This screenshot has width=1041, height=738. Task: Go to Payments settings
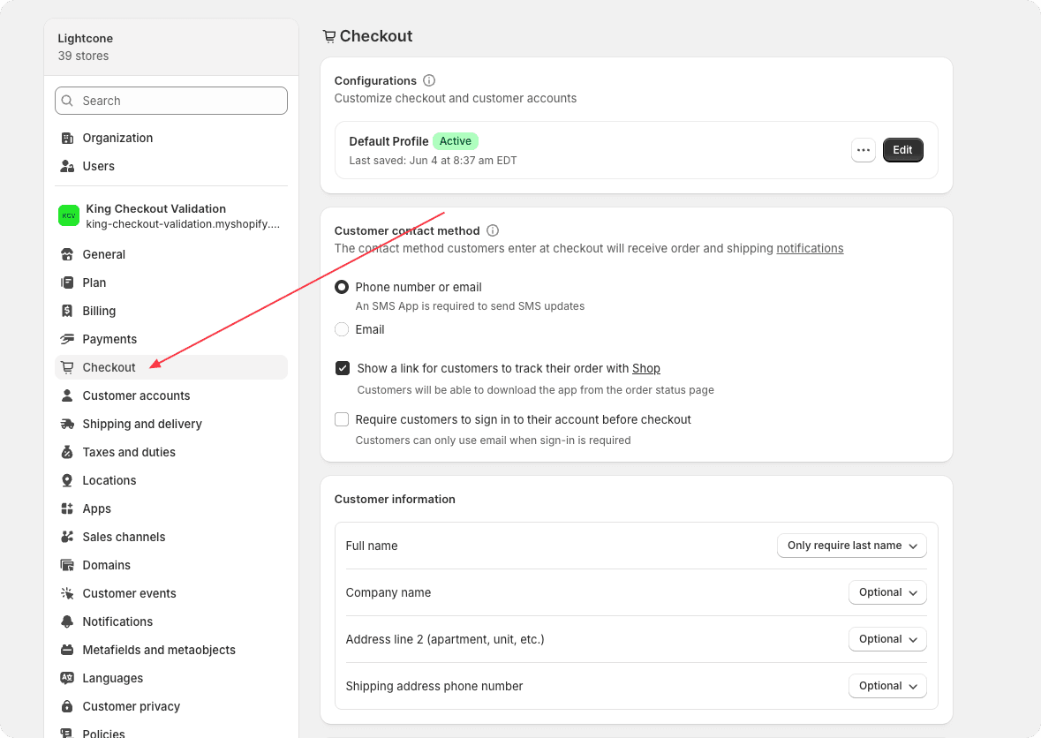[x=171, y=339]
